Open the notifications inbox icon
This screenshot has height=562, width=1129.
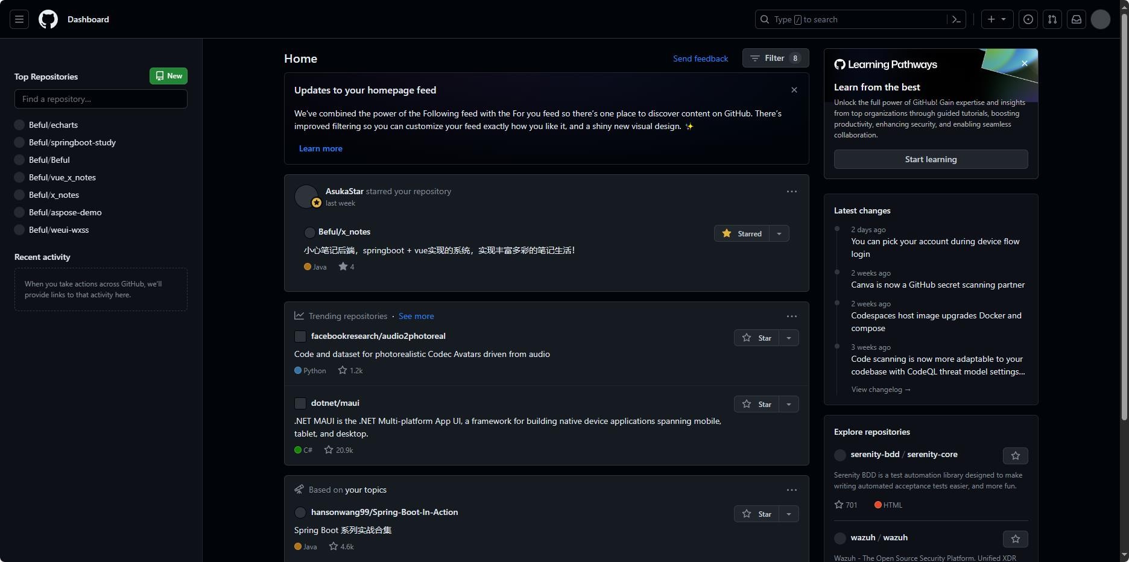click(x=1077, y=19)
